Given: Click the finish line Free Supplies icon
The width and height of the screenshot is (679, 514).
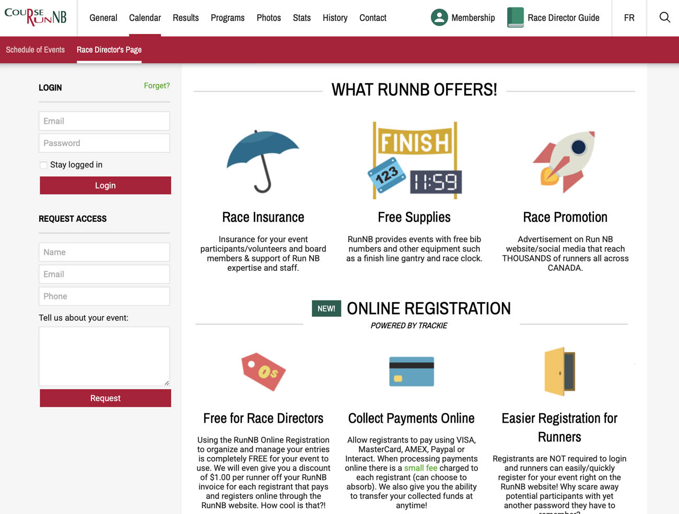Looking at the screenshot, I should coord(414,161).
